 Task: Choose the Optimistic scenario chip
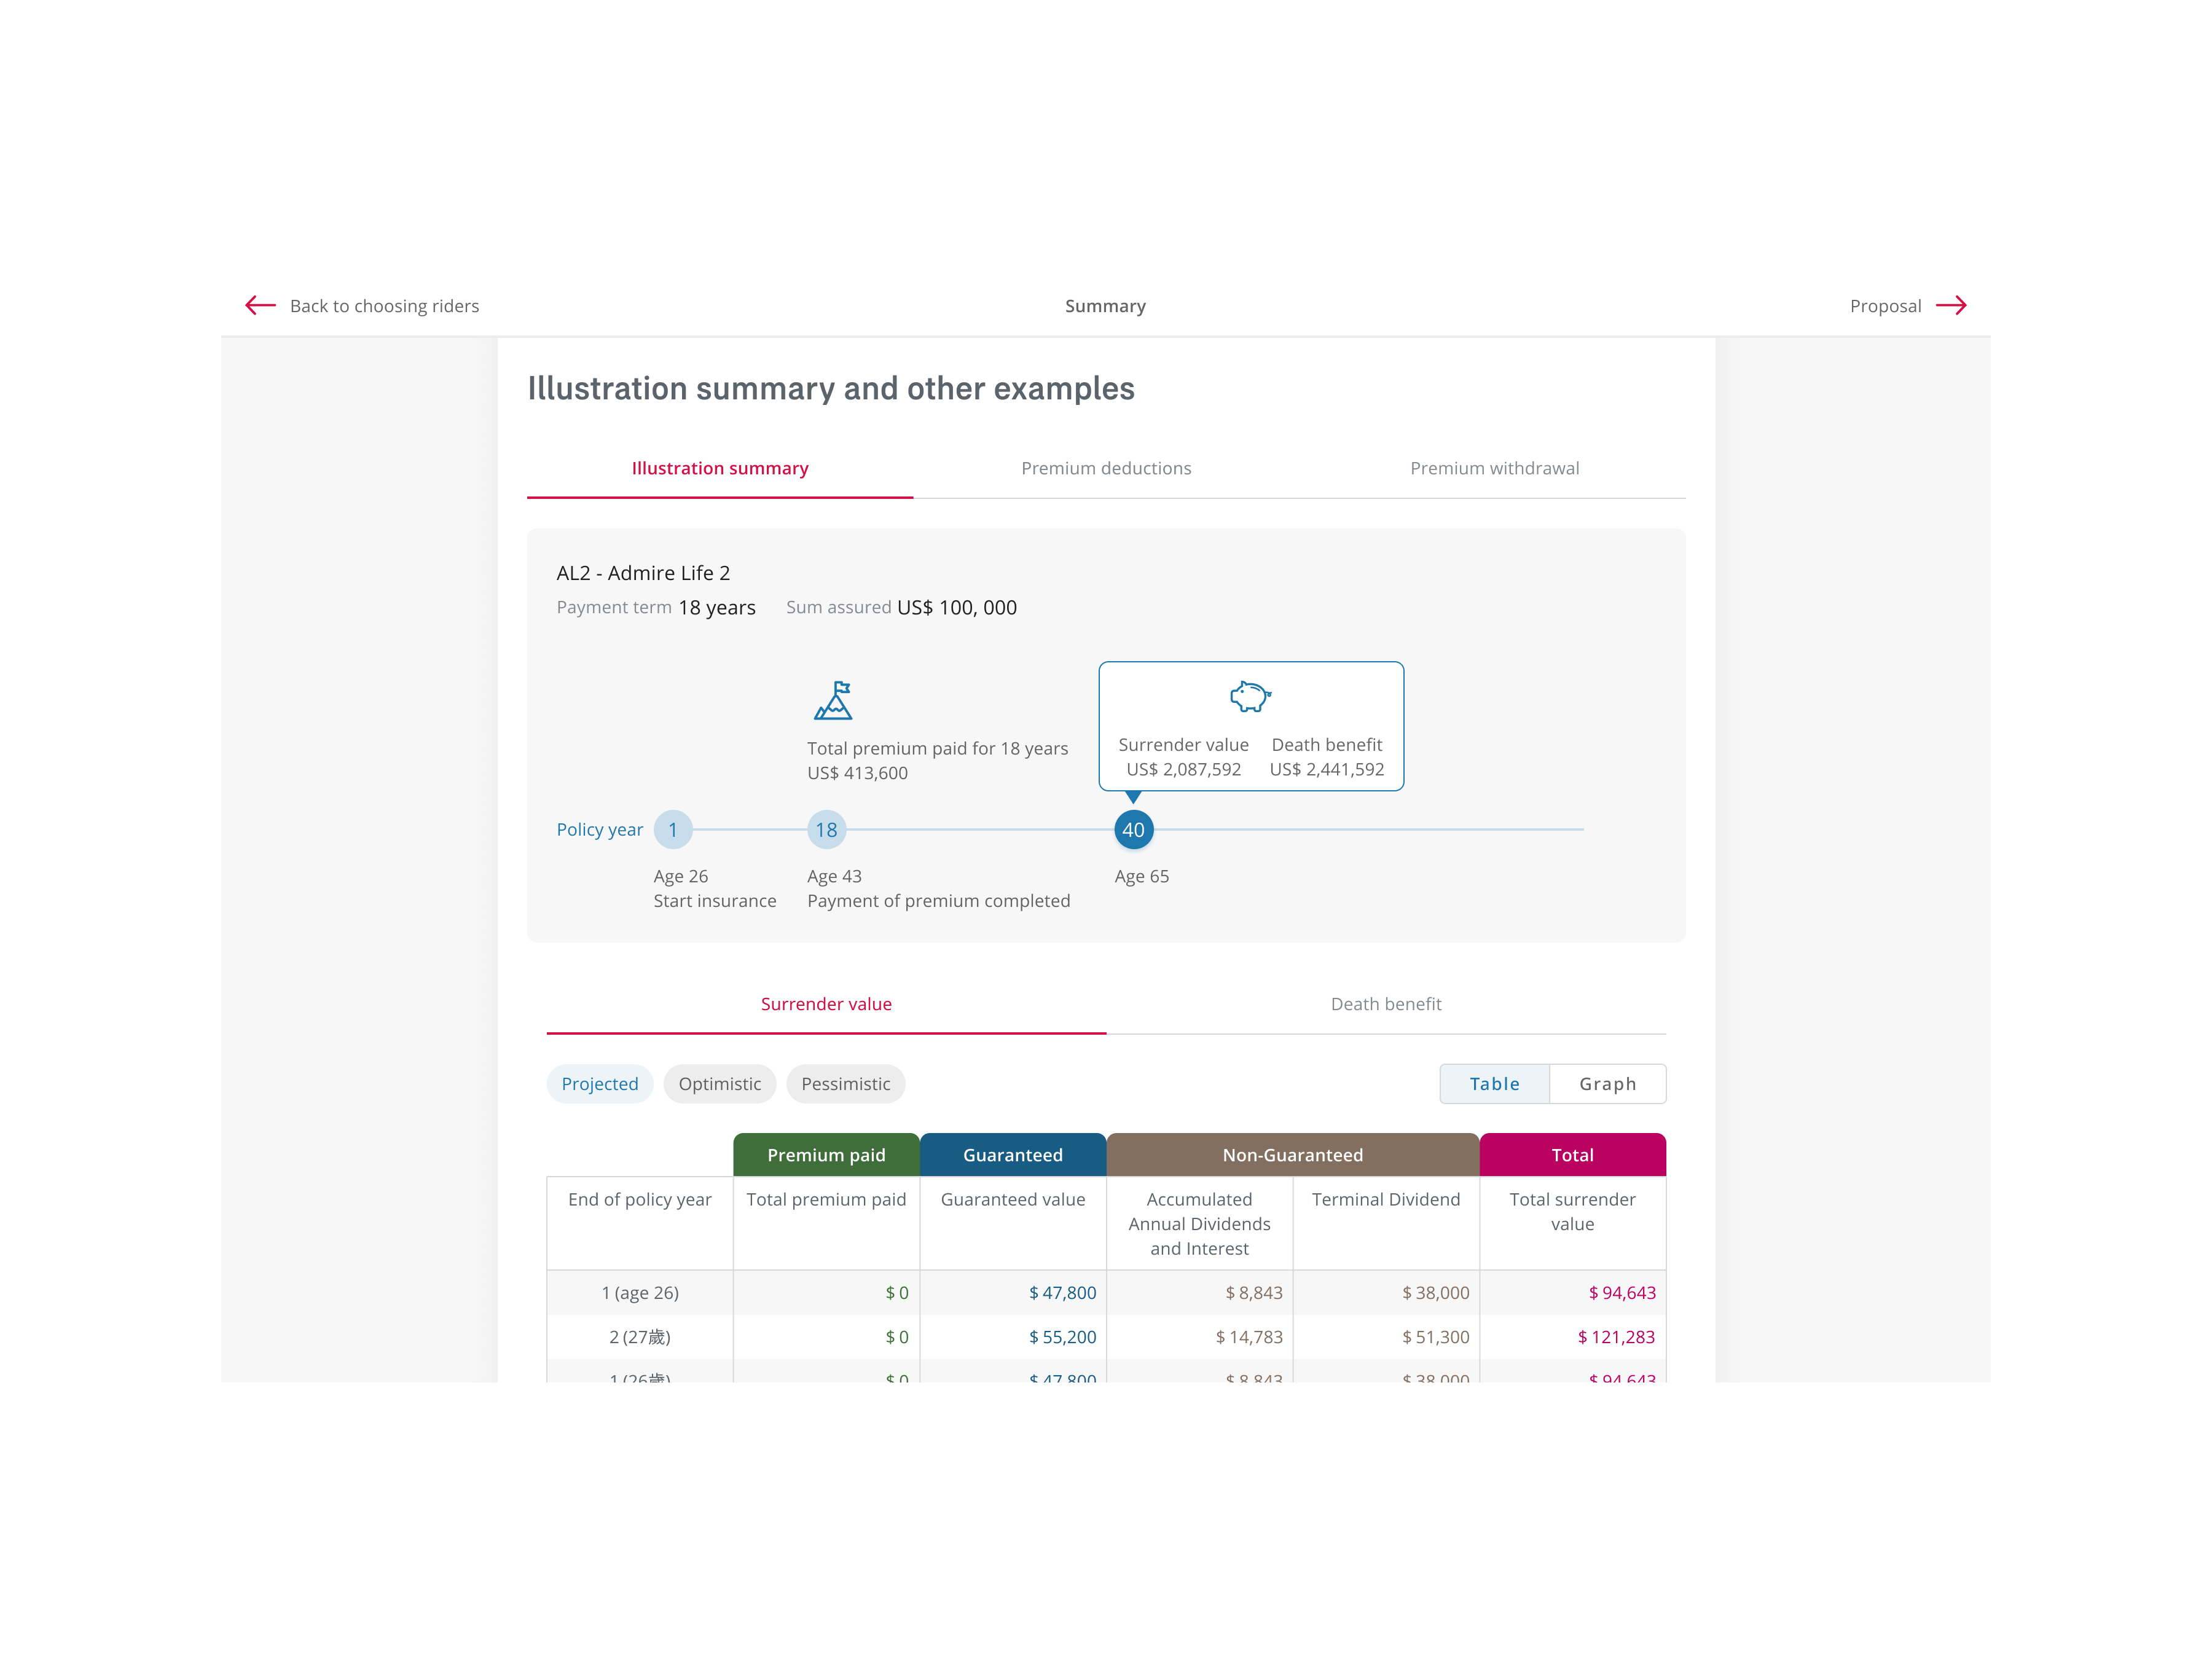720,1084
